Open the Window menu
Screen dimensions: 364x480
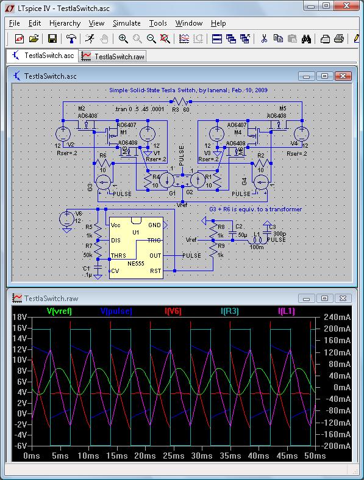click(x=189, y=23)
